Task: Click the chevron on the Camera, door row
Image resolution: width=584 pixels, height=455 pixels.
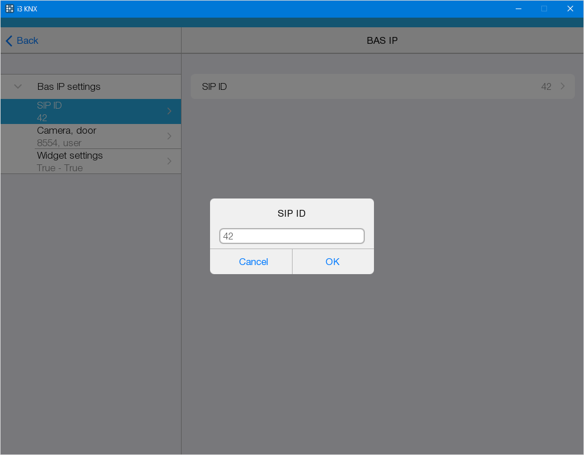Action: 169,136
